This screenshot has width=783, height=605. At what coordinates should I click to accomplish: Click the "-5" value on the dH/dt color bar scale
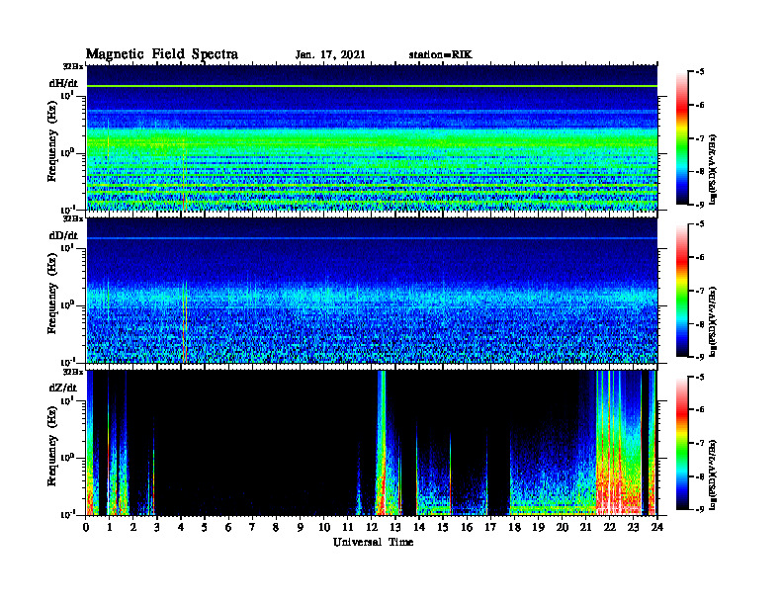tap(699, 72)
